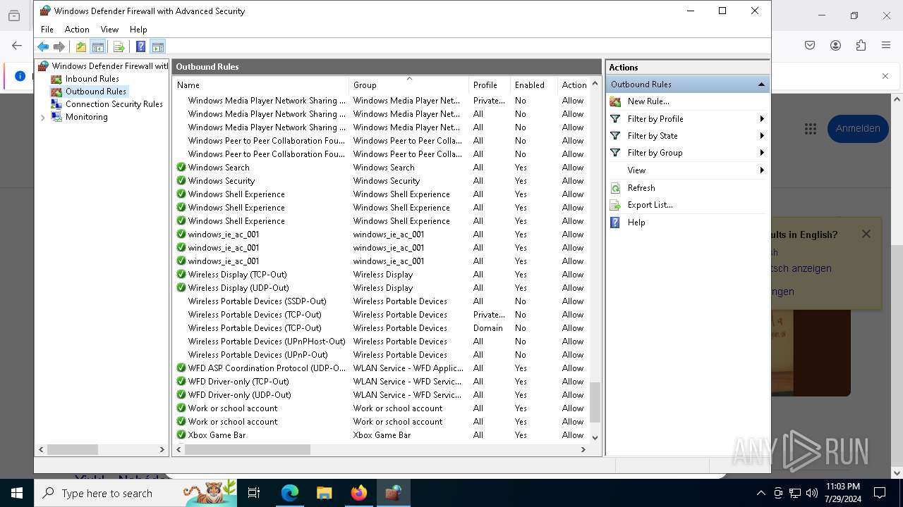Click the Filter by Profile funnel icon

click(x=615, y=119)
